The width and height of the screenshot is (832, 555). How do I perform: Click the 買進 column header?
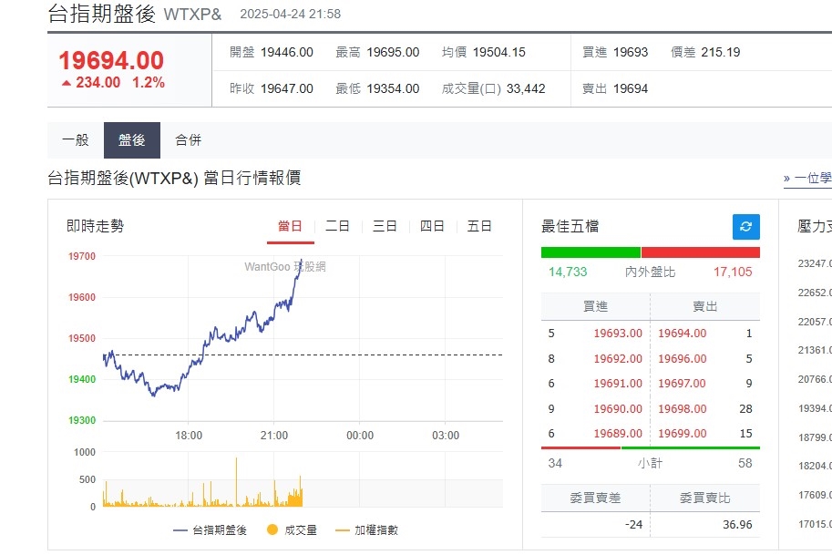point(596,305)
